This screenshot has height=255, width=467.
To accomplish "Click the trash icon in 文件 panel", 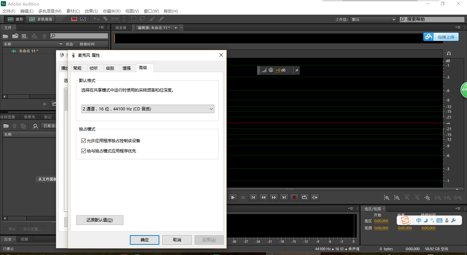I will 44,36.
